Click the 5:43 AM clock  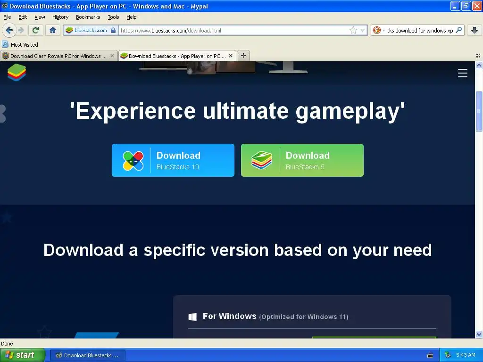click(466, 355)
